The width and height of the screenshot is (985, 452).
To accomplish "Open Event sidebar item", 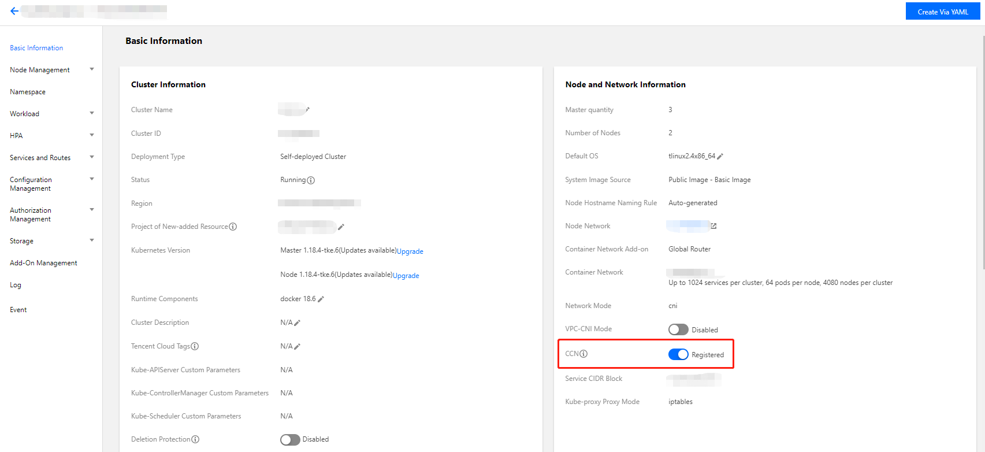I will click(x=18, y=310).
